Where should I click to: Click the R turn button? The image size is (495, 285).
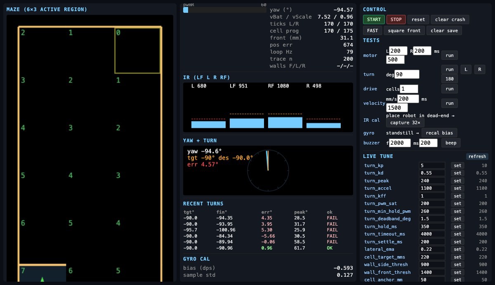coord(479,69)
